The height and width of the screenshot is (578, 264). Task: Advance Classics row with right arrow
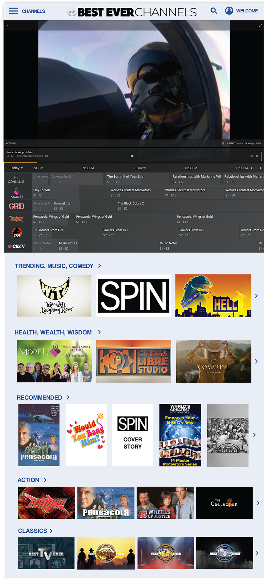(257, 553)
